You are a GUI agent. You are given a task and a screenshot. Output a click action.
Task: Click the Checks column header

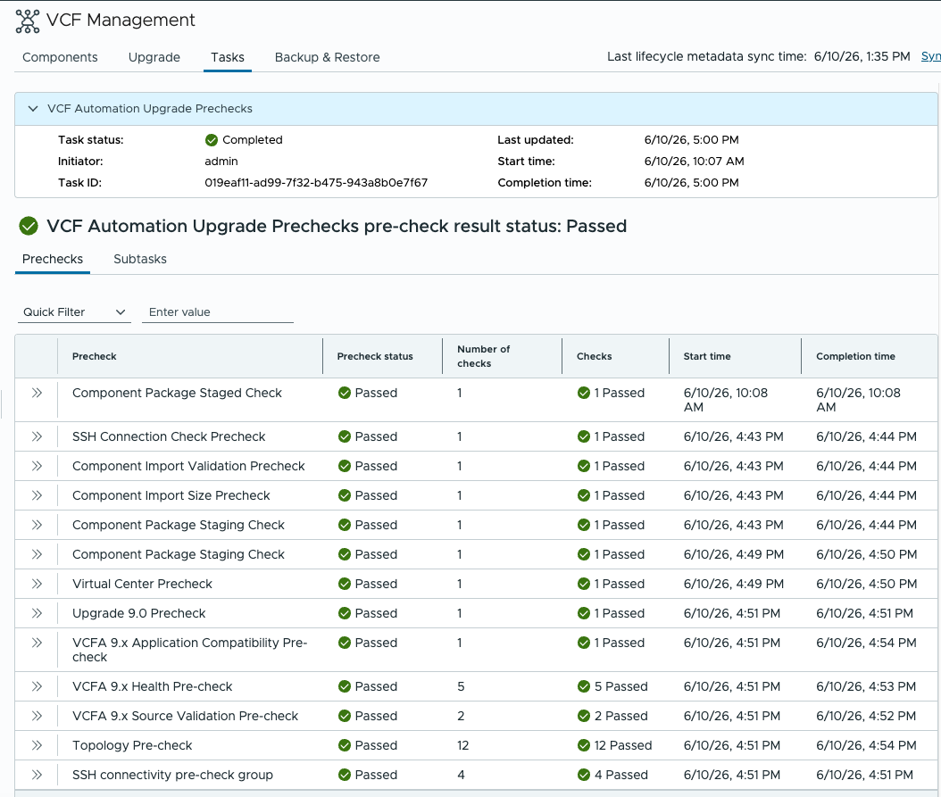pyautogui.click(x=594, y=356)
